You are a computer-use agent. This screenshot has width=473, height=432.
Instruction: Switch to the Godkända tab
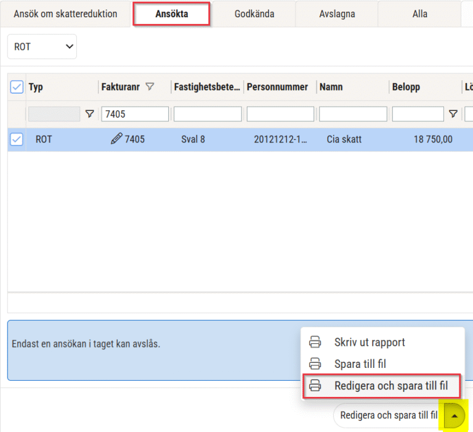click(254, 14)
